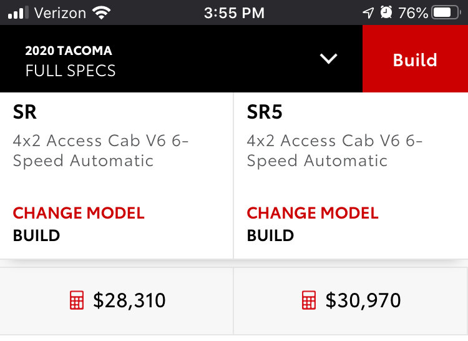Tap the cellular signal bars icon

(18, 12)
